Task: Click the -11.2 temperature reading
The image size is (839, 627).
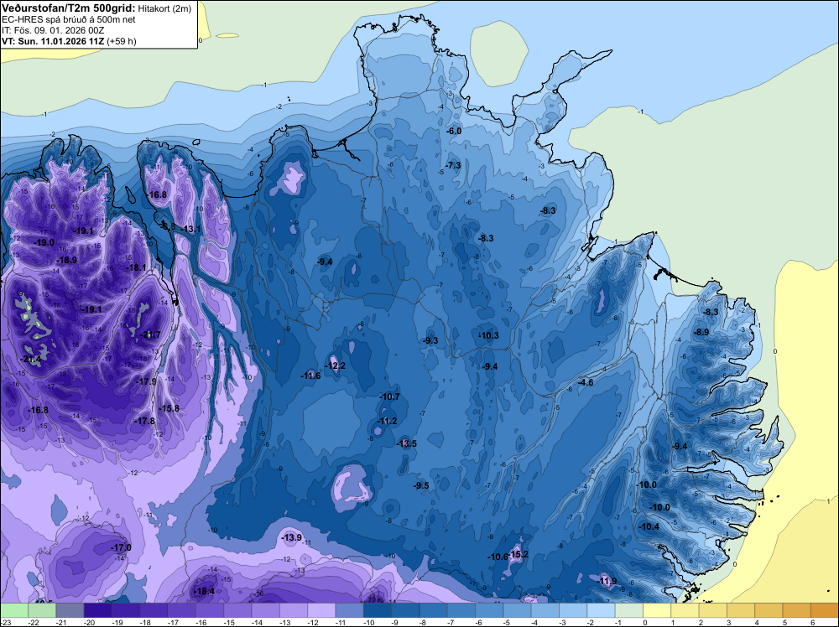Action: tap(387, 421)
